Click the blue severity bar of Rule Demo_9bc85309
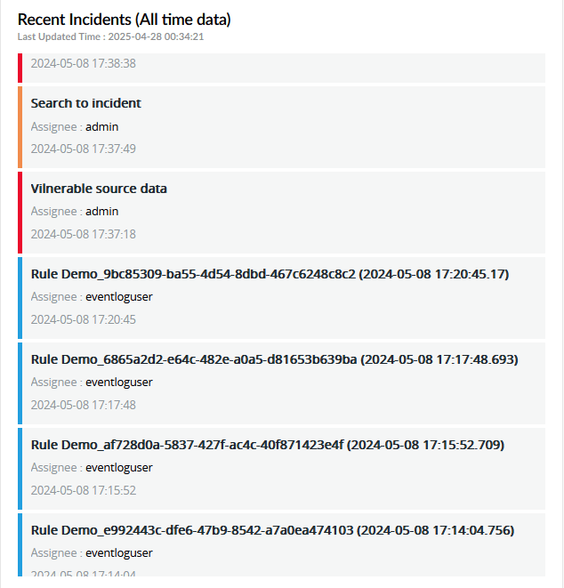 pyautogui.click(x=20, y=298)
